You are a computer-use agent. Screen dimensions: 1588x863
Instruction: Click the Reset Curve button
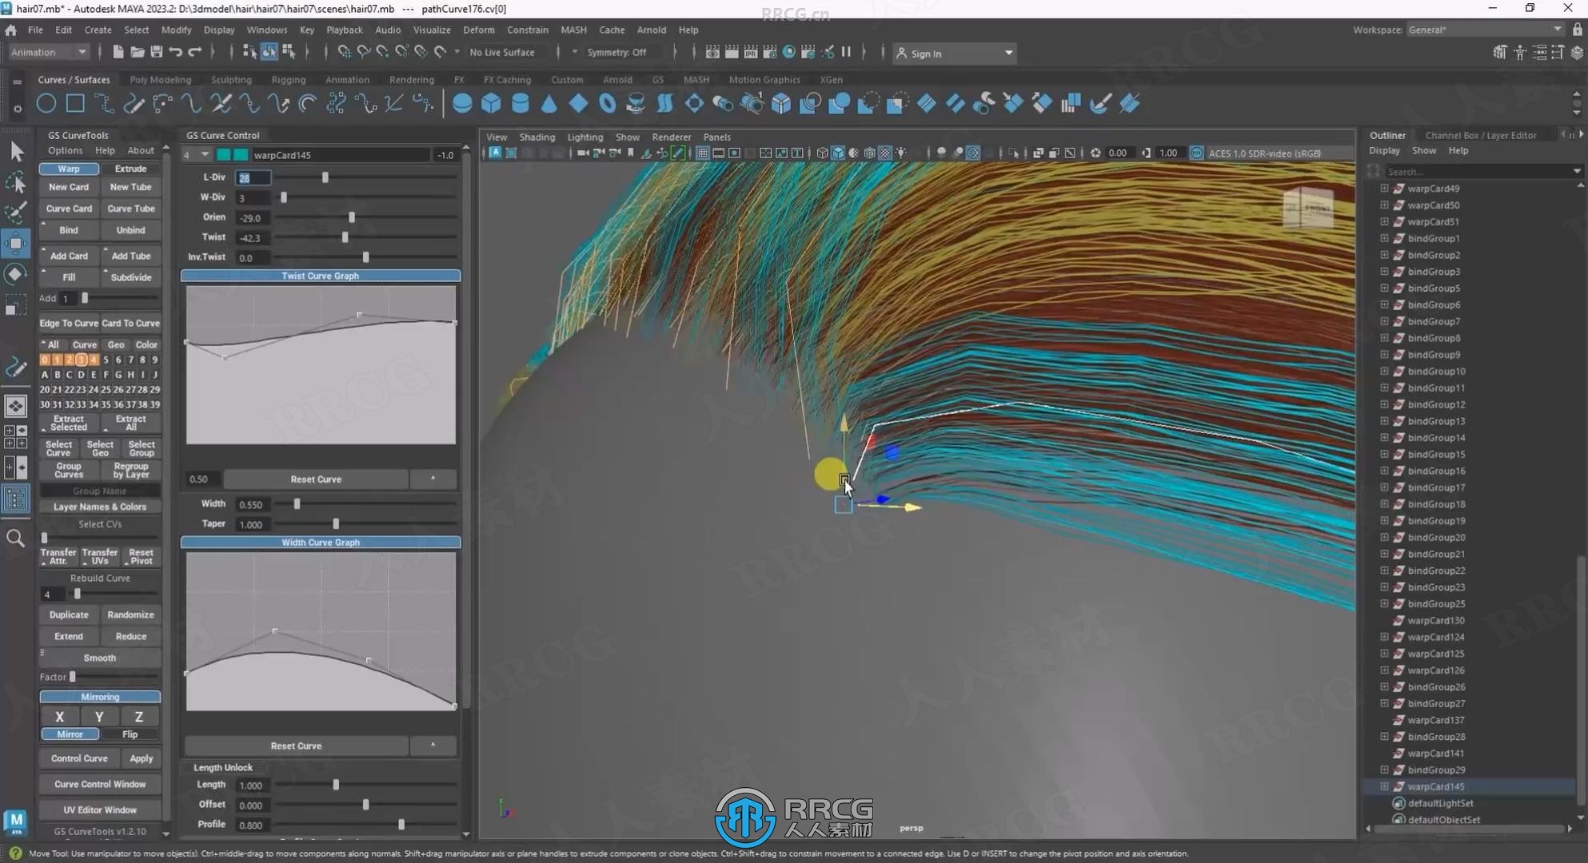tap(316, 479)
